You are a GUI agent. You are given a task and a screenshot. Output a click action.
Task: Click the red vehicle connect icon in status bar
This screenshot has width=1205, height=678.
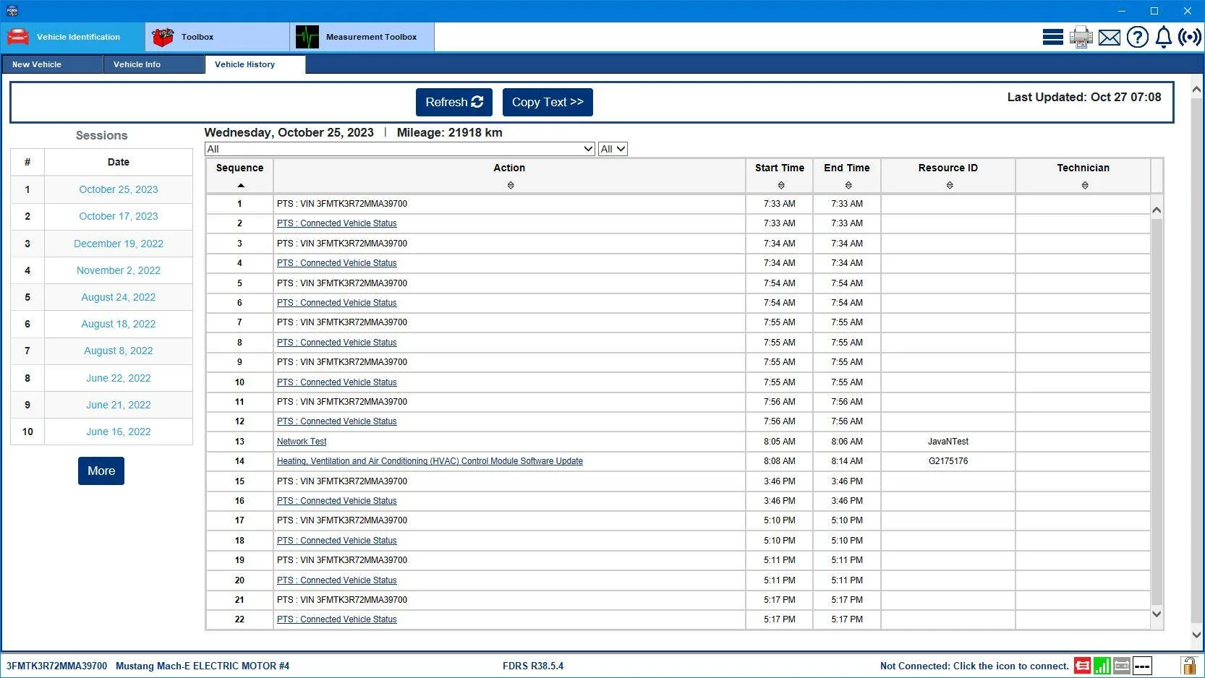(x=1082, y=666)
